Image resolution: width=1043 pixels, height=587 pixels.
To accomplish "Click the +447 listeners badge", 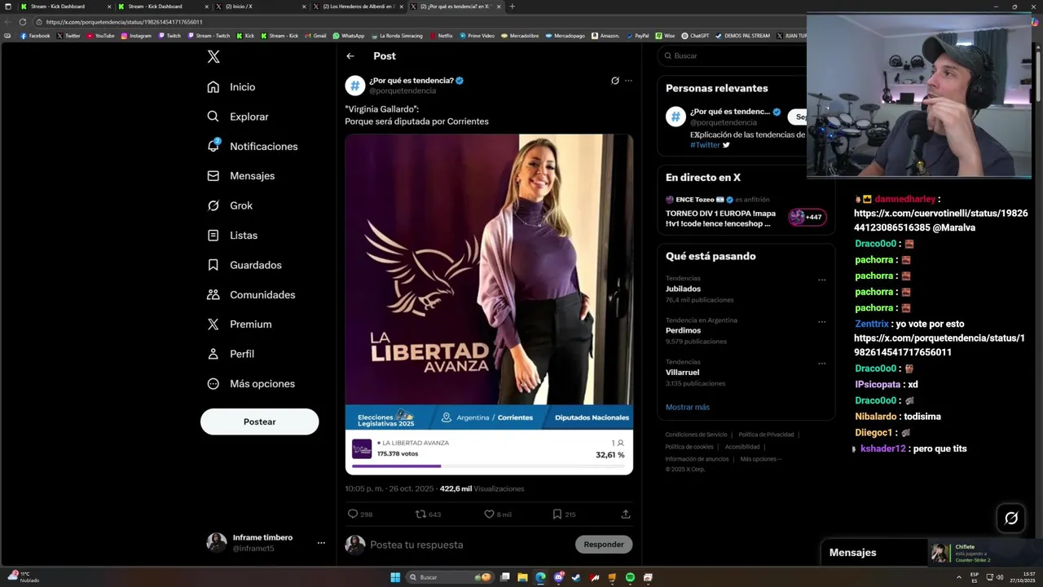I will coord(807,217).
